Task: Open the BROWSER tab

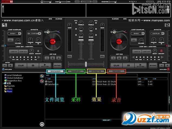Action: pos(56,71)
